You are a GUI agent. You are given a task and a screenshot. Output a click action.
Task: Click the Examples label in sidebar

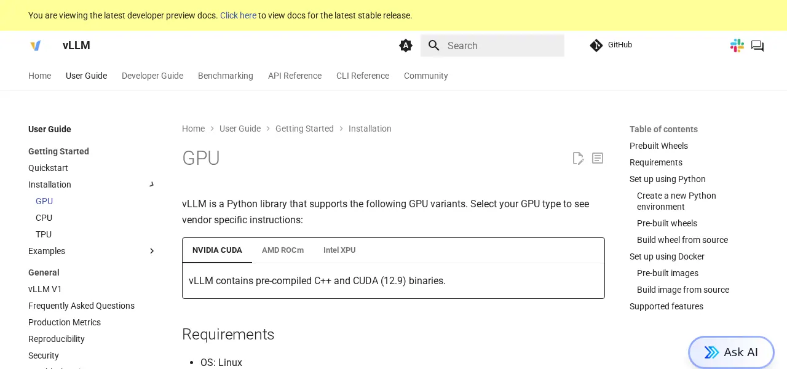47,251
